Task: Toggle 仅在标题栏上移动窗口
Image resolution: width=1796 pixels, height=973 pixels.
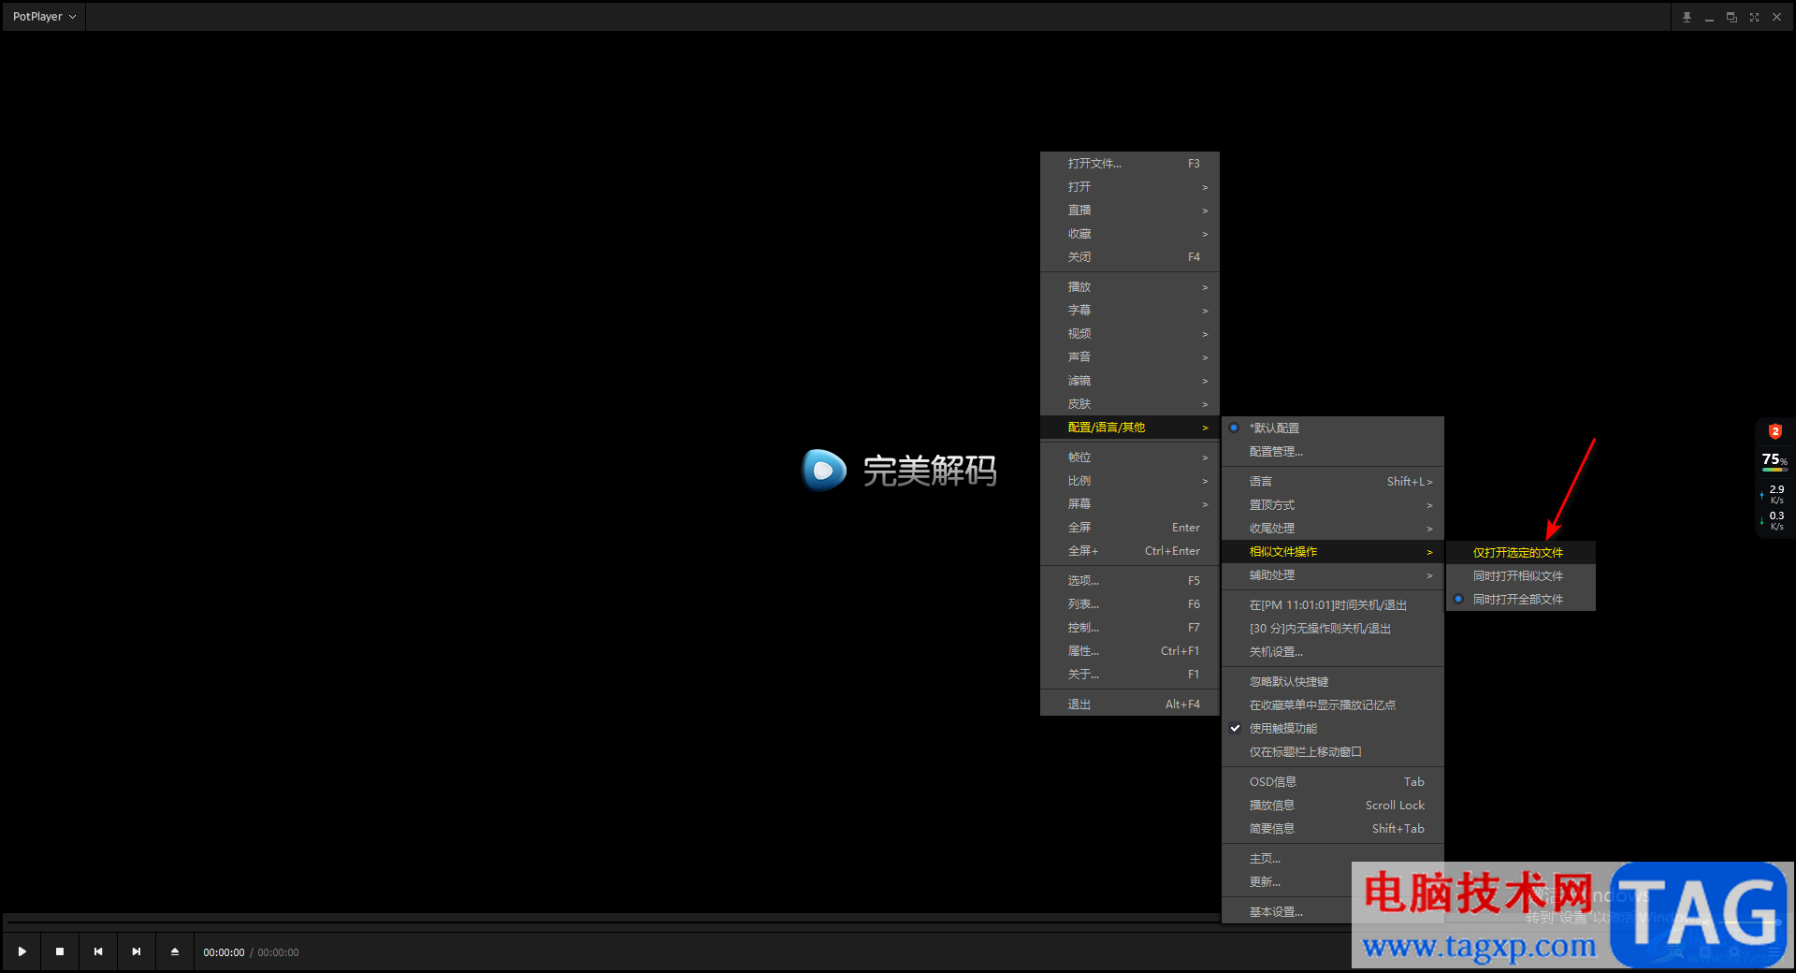Action: coord(1333,751)
